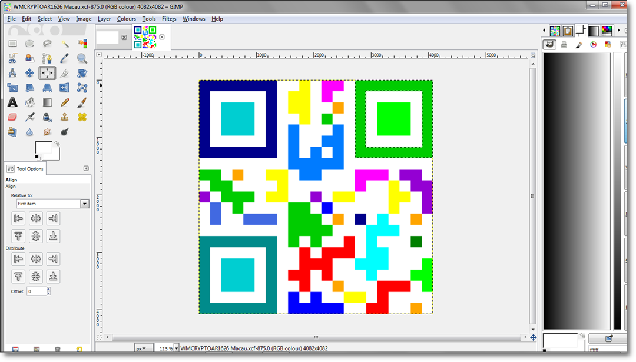Select the Ellipse Select tool
The image size is (636, 362).
pos(29,44)
